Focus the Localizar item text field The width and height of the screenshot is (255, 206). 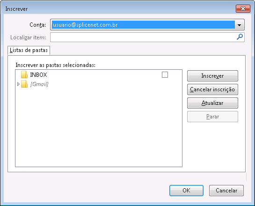point(143,37)
